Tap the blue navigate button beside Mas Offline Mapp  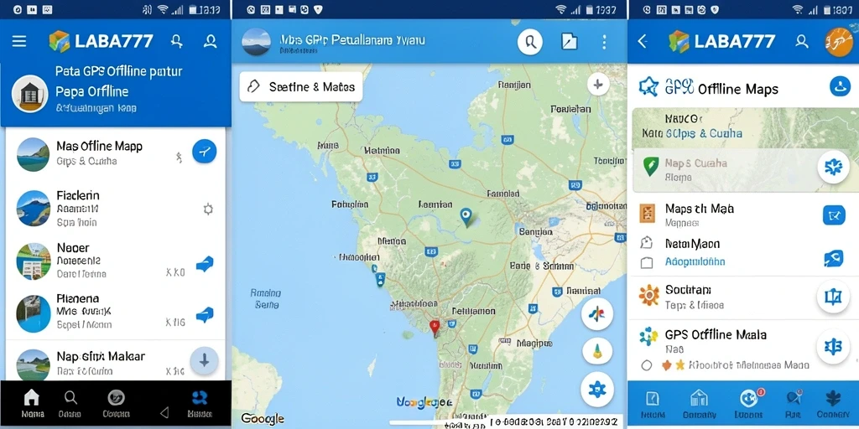coord(205,151)
